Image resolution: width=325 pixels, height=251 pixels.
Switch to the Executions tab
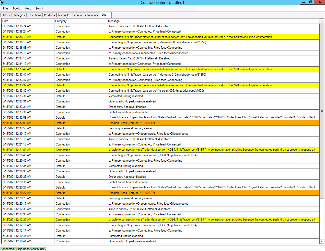point(34,15)
